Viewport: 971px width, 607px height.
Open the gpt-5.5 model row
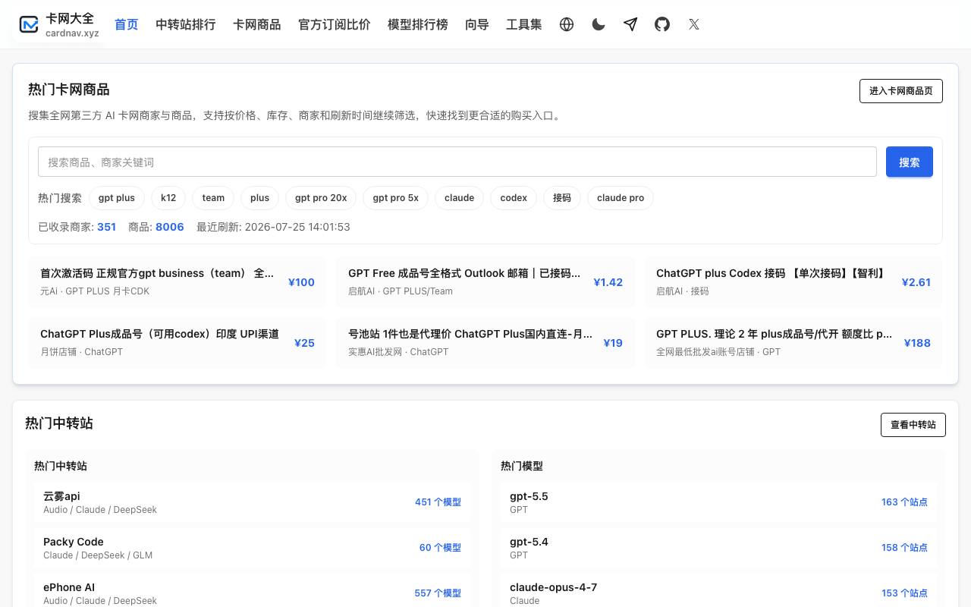click(718, 502)
